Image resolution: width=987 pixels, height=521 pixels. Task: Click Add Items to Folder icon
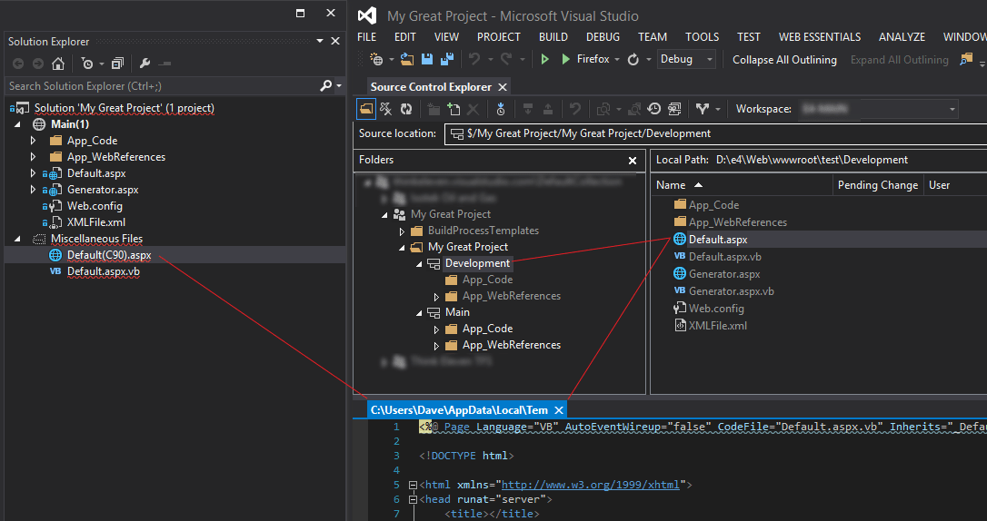coord(454,109)
